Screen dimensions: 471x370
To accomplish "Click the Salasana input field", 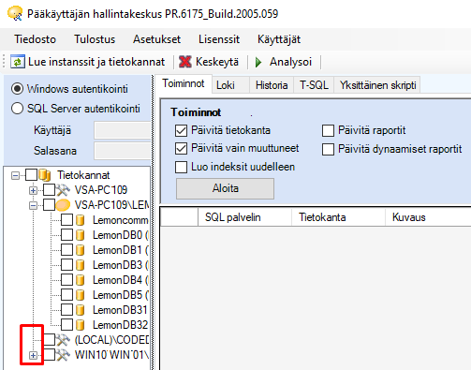I will coord(123,151).
